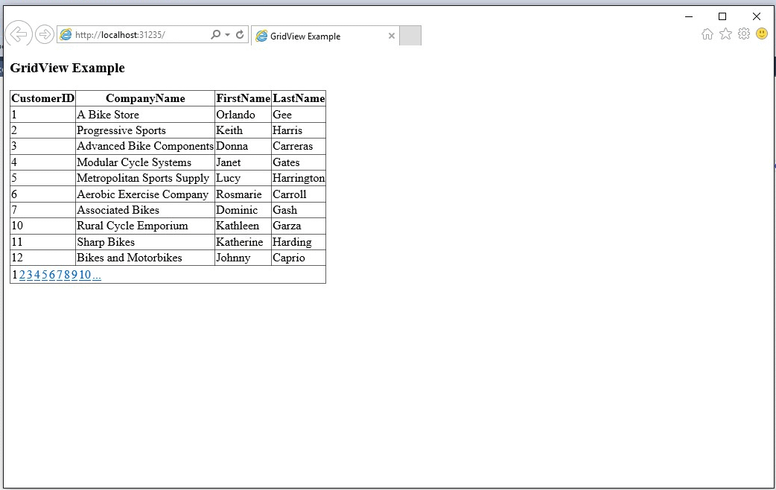Click last name 'Carroll'
776x490 pixels.
tap(290, 194)
